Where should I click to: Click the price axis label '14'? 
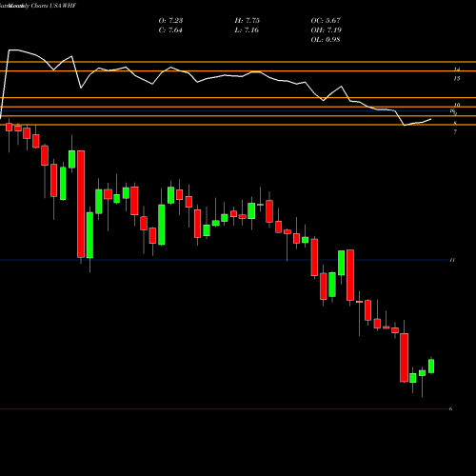click(x=457, y=69)
